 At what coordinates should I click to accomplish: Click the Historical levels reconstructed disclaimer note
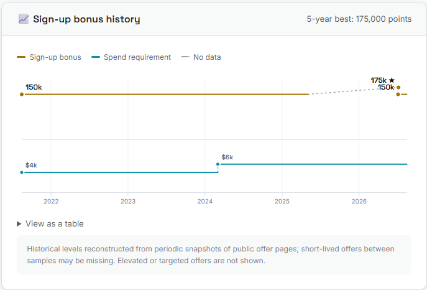tap(214, 255)
